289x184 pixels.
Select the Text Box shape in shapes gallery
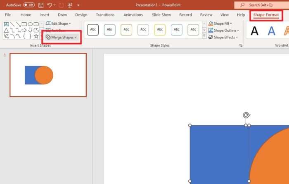6,24
